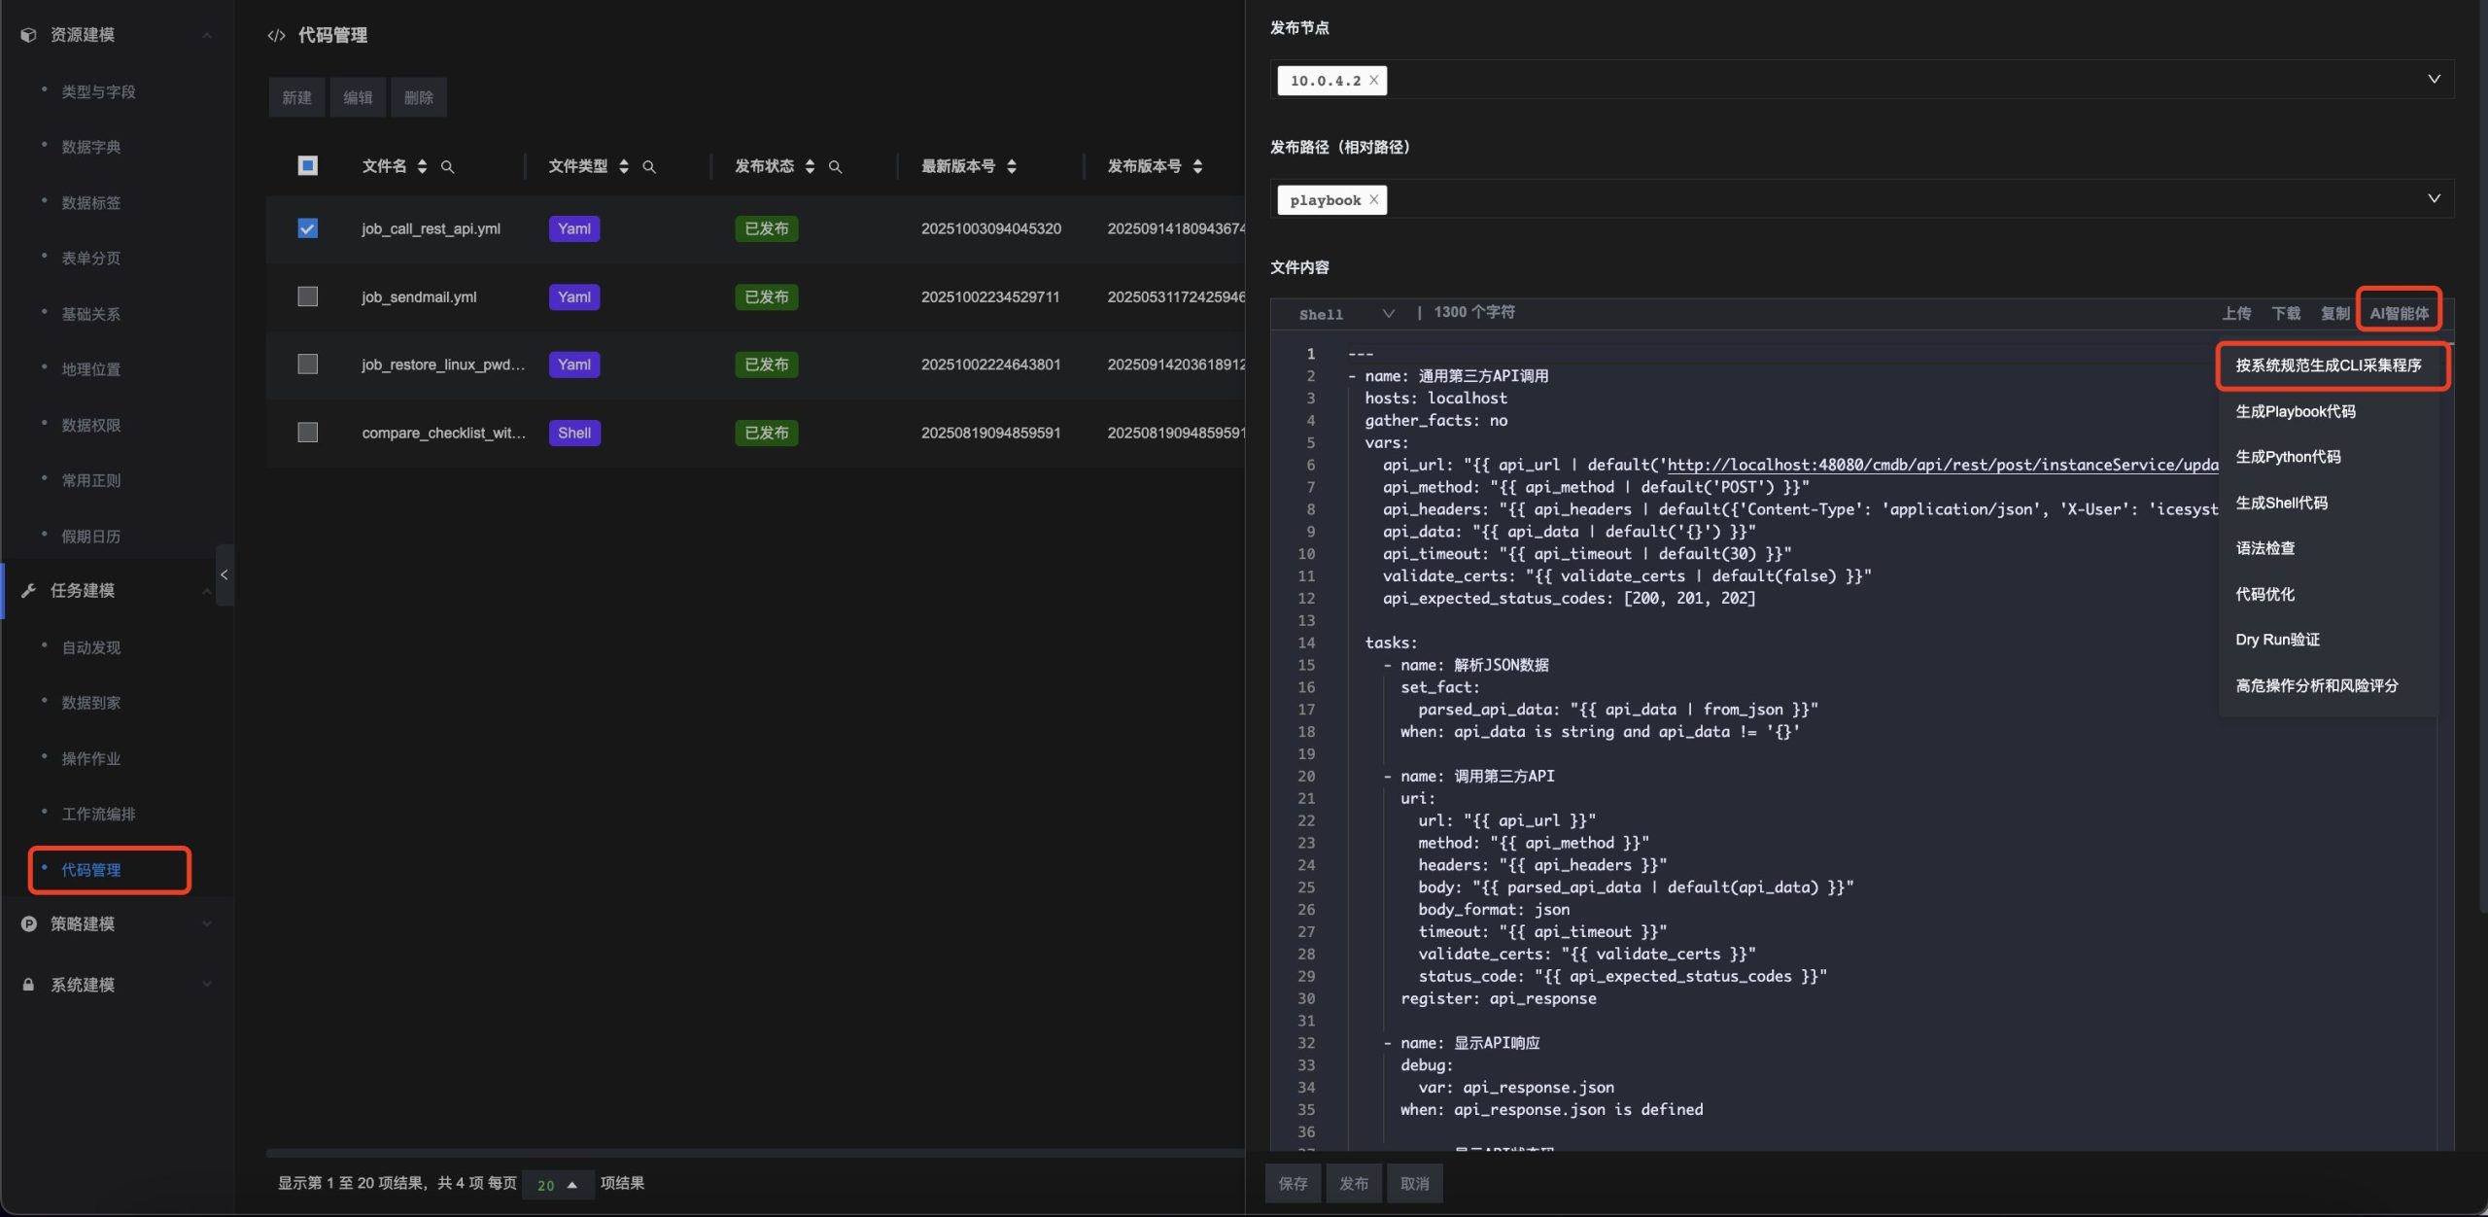This screenshot has height=1217, width=2488.
Task: Collapse the sidebar with the arrow handle
Action: pos(225,575)
